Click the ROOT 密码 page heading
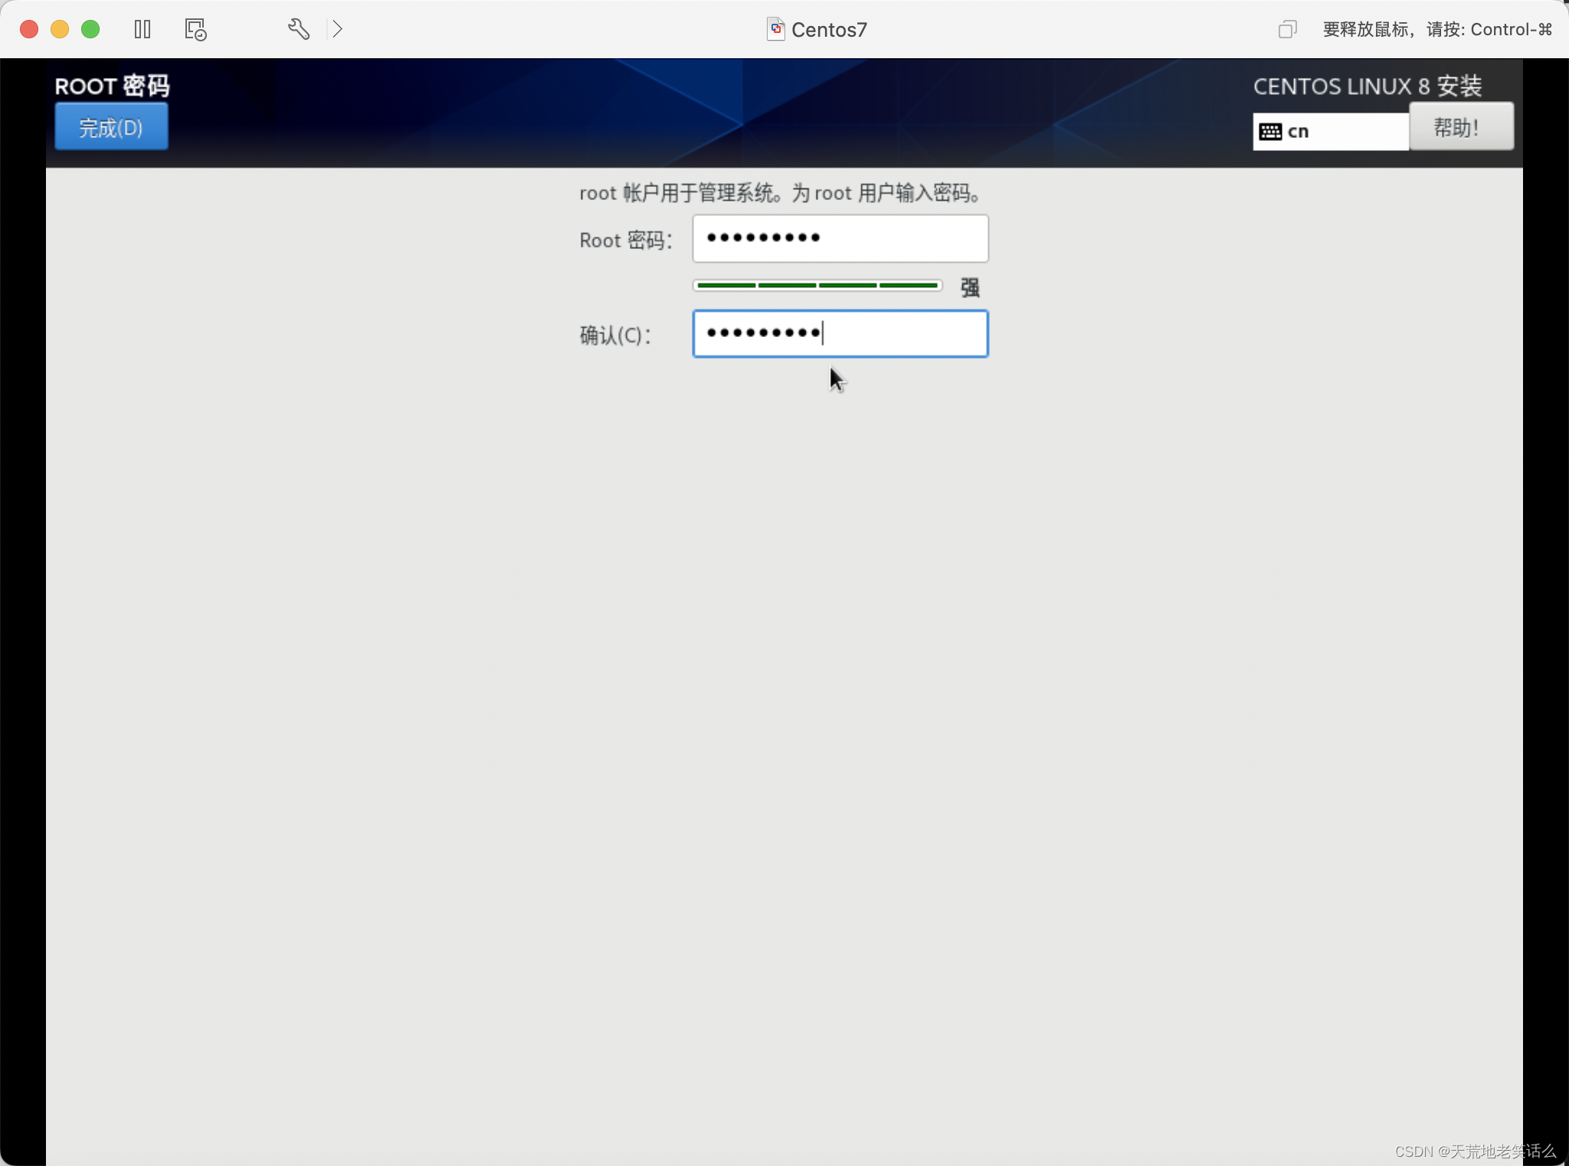1569x1166 pixels. point(112,86)
